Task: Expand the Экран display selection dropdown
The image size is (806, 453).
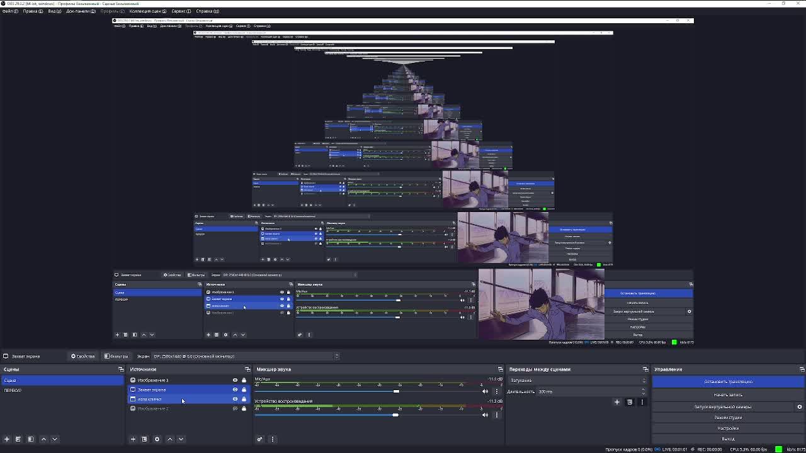Action: coord(245,356)
